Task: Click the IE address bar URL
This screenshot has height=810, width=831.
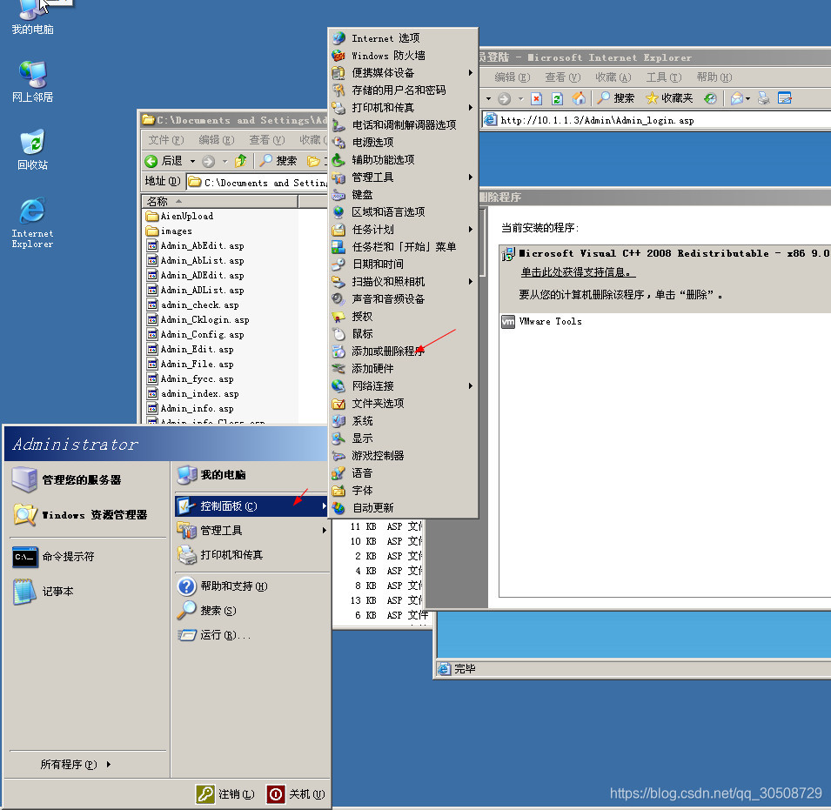Action: tap(597, 120)
